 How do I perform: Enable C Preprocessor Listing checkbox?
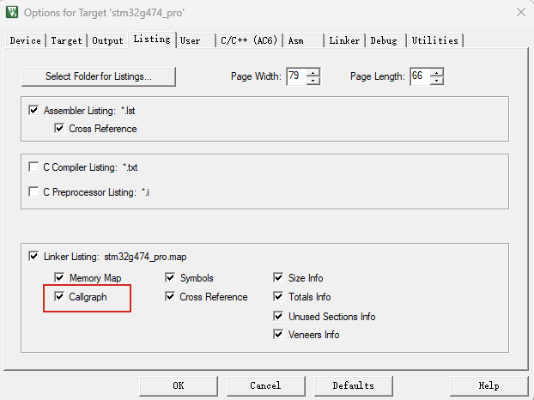click(x=33, y=192)
